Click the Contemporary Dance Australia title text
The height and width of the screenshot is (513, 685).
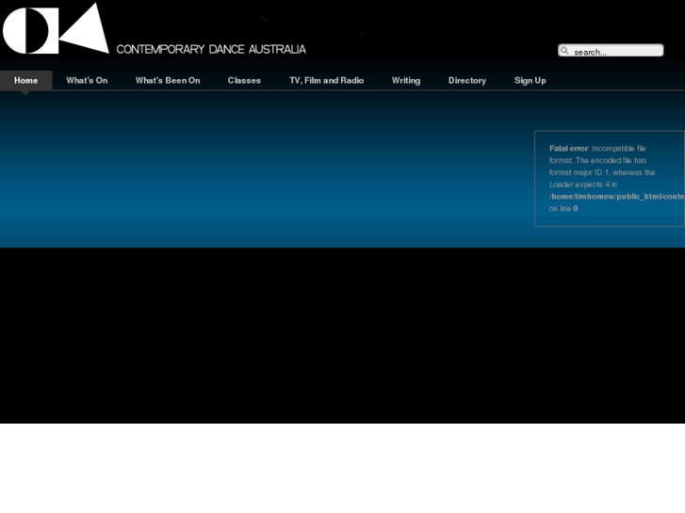pos(211,49)
